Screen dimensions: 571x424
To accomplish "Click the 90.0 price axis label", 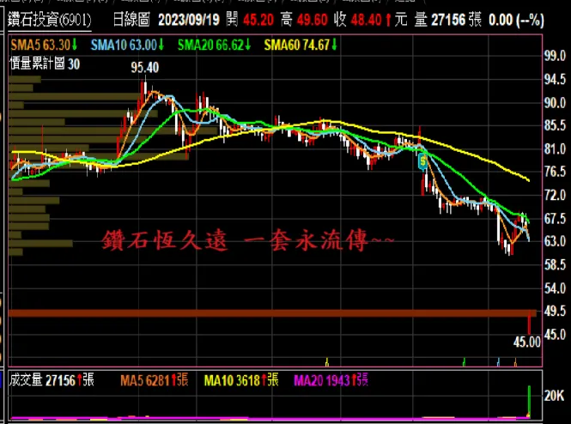I will [x=555, y=103].
